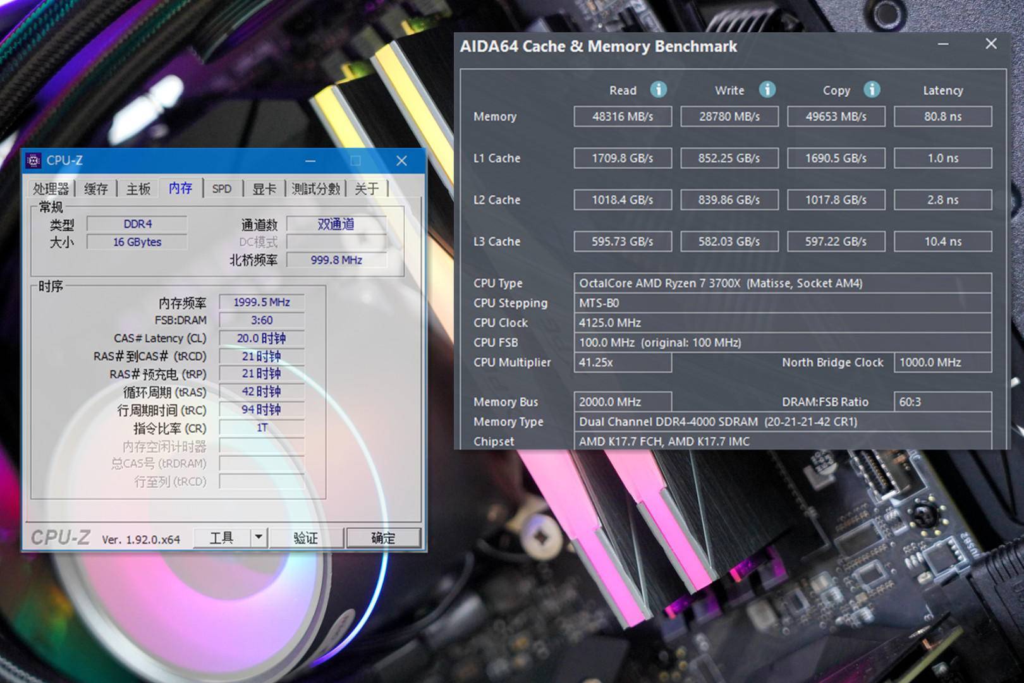This screenshot has height=683, width=1024.
Task: Click the 内存频率 value 1999.5 MHz
Action: click(x=262, y=302)
